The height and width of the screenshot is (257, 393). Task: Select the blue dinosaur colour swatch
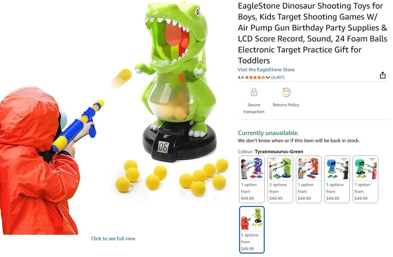[x=252, y=179]
